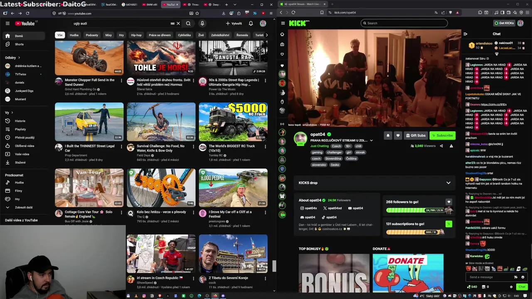List all tabs via the dropdown arrow in the left browser
532x299 pixels.
(x=235, y=5)
